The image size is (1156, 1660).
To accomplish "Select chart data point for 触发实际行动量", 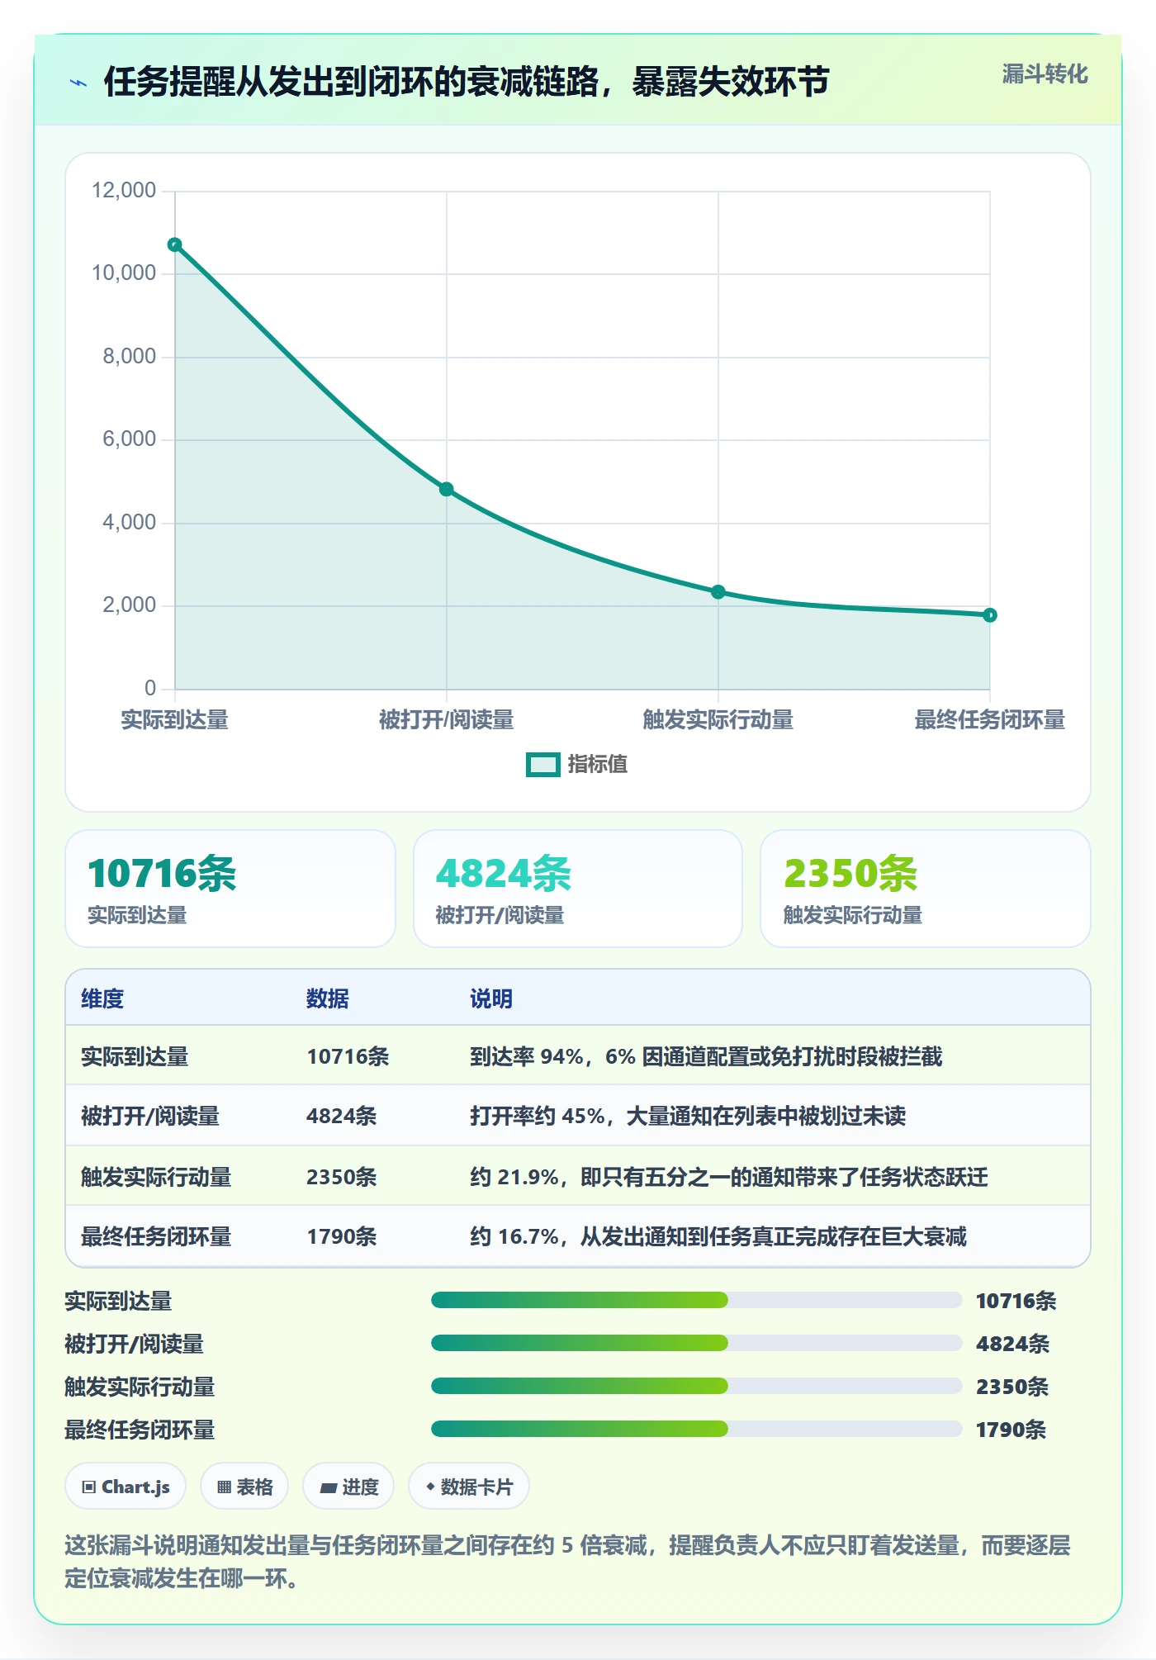I will (718, 591).
